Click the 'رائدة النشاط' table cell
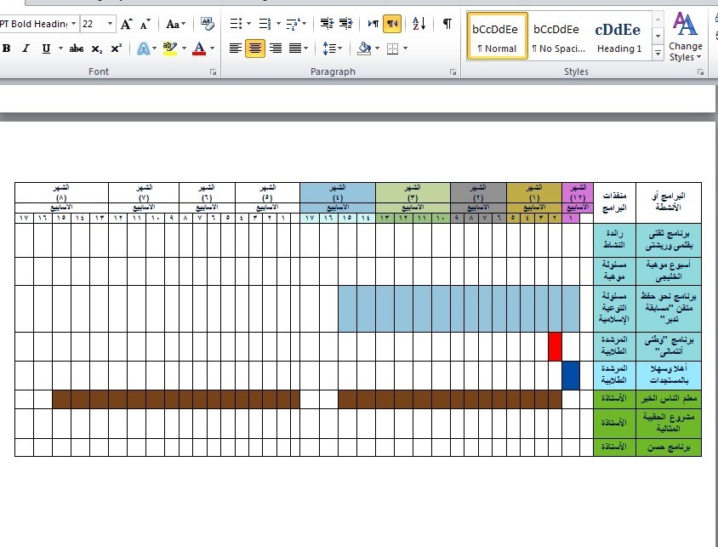718x547 pixels. [x=614, y=240]
